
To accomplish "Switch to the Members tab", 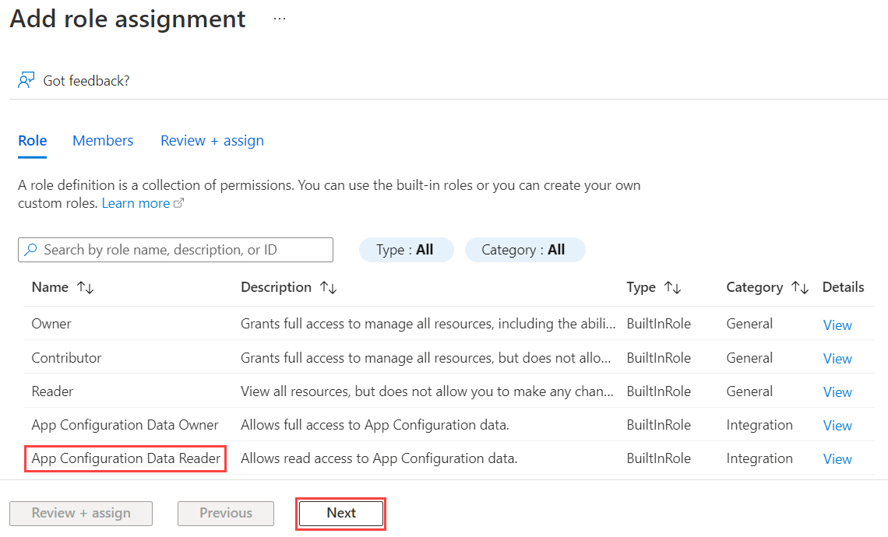I will tap(102, 140).
